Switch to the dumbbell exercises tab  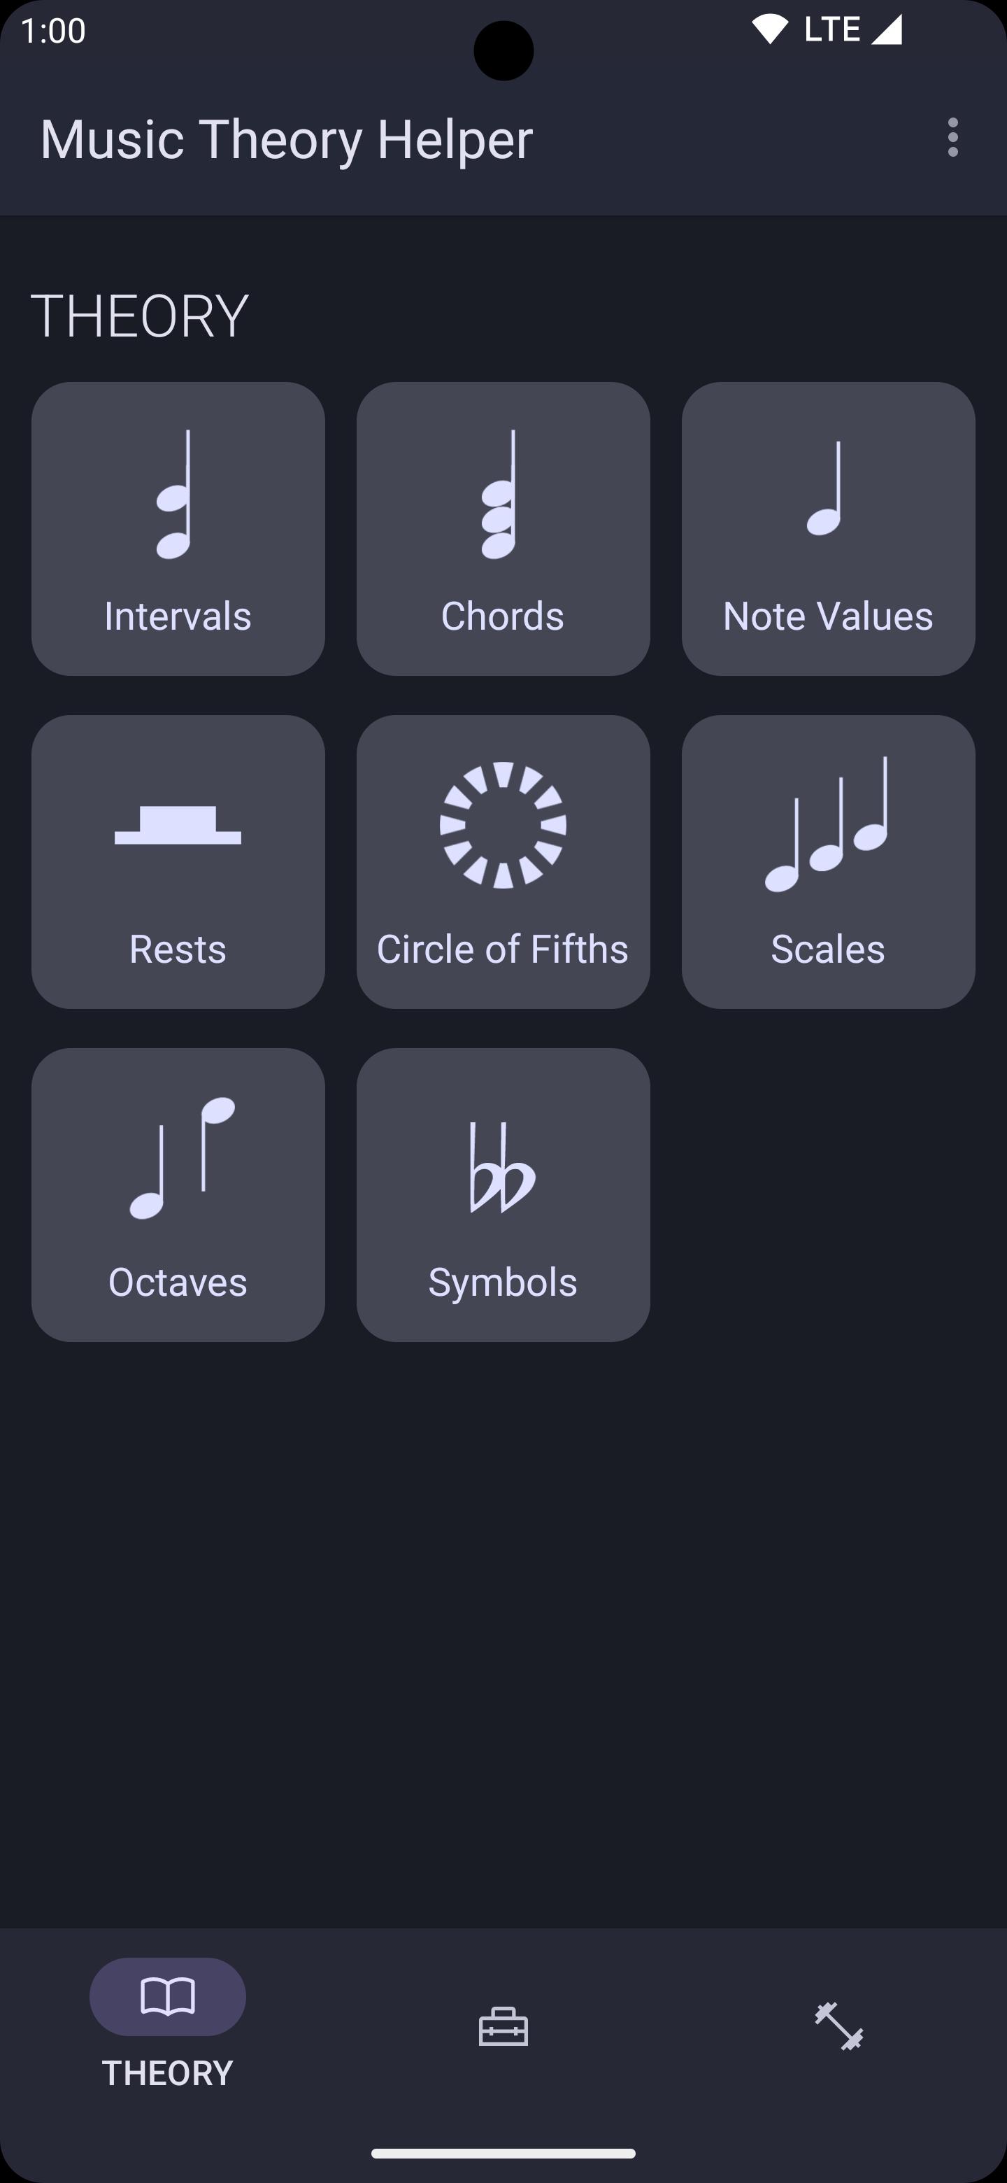(838, 2026)
